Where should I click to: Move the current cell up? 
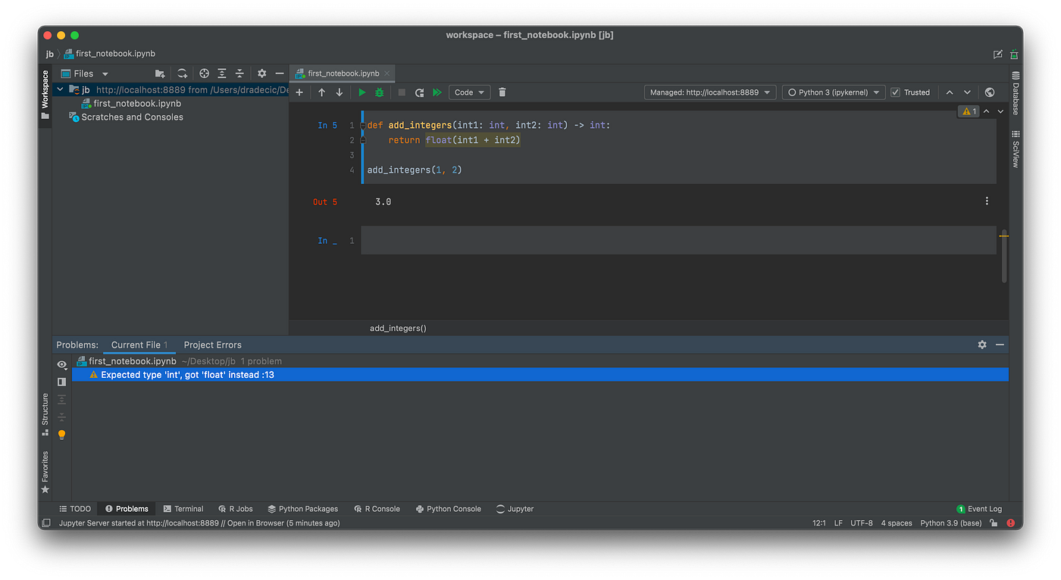click(x=321, y=92)
